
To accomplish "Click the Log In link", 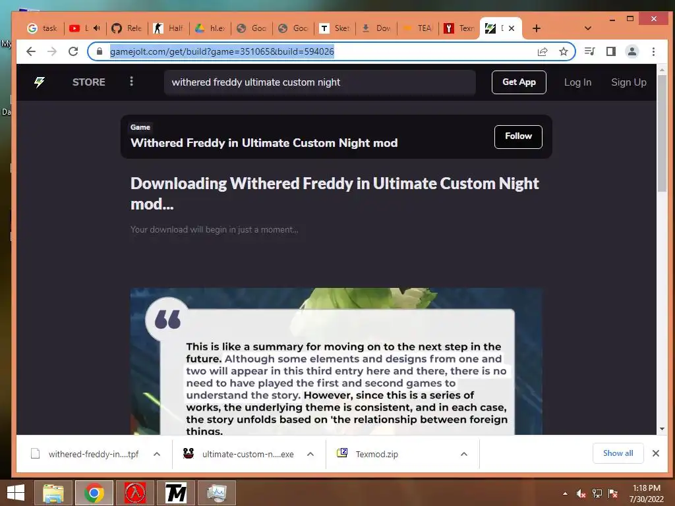I will 577,82.
